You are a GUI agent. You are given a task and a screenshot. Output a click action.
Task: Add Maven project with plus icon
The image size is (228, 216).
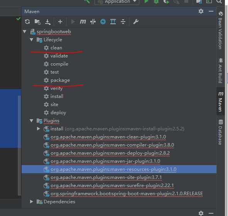coord(60,22)
